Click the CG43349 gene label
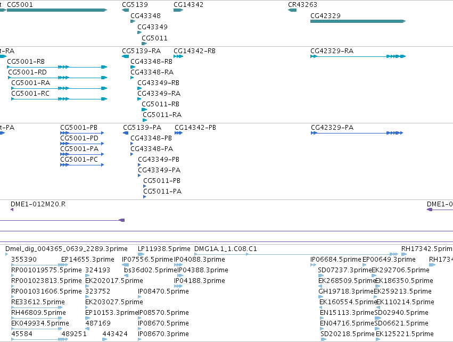The image size is (453, 342). point(152,27)
